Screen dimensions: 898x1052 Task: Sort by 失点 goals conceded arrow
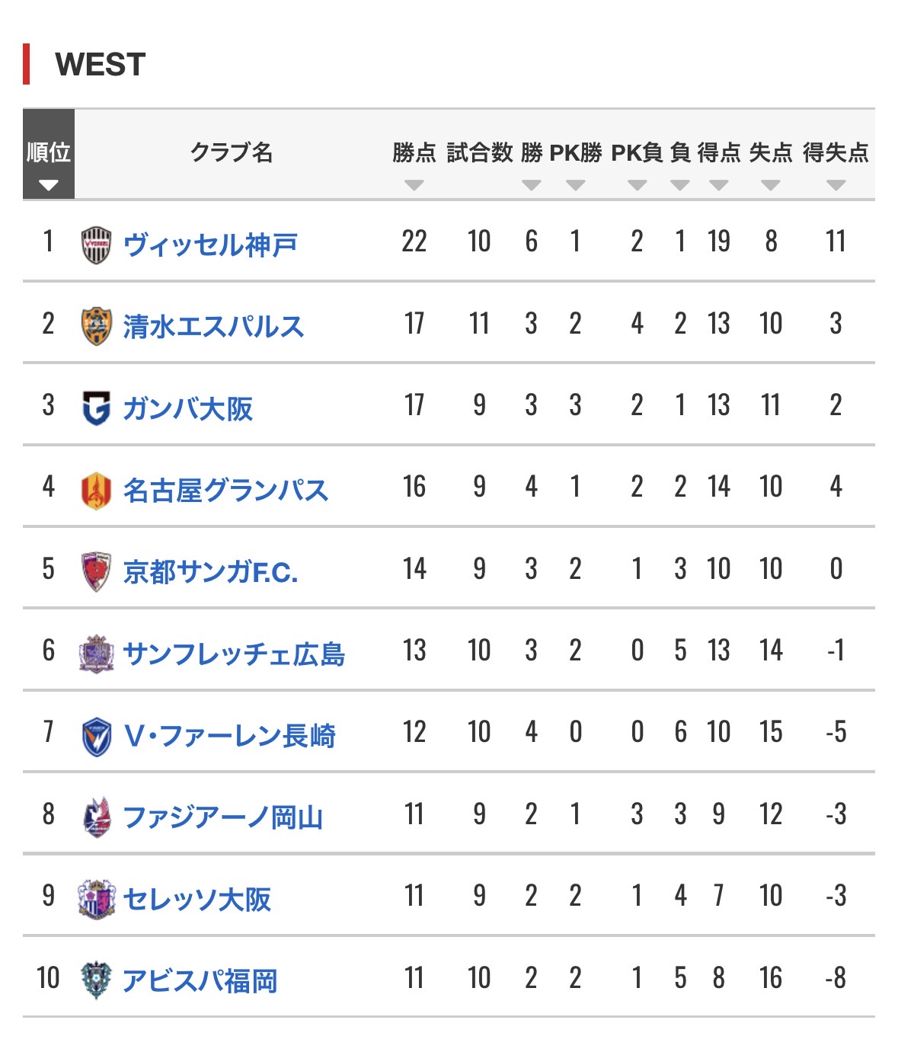770,185
